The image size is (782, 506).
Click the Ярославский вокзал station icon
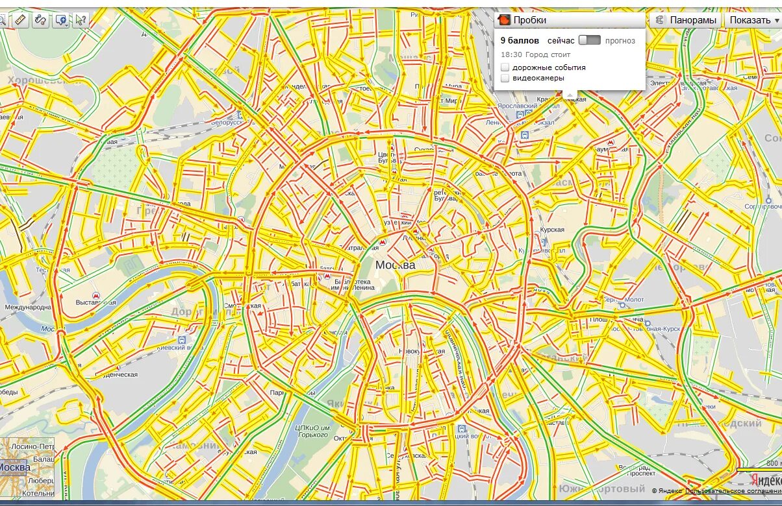point(520,114)
